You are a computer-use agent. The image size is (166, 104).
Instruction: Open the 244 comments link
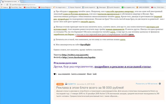[x=64, y=74]
